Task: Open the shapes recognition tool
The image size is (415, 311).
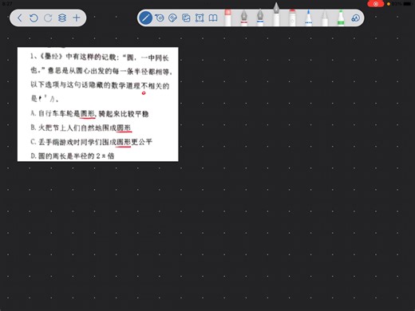Action: (x=356, y=18)
